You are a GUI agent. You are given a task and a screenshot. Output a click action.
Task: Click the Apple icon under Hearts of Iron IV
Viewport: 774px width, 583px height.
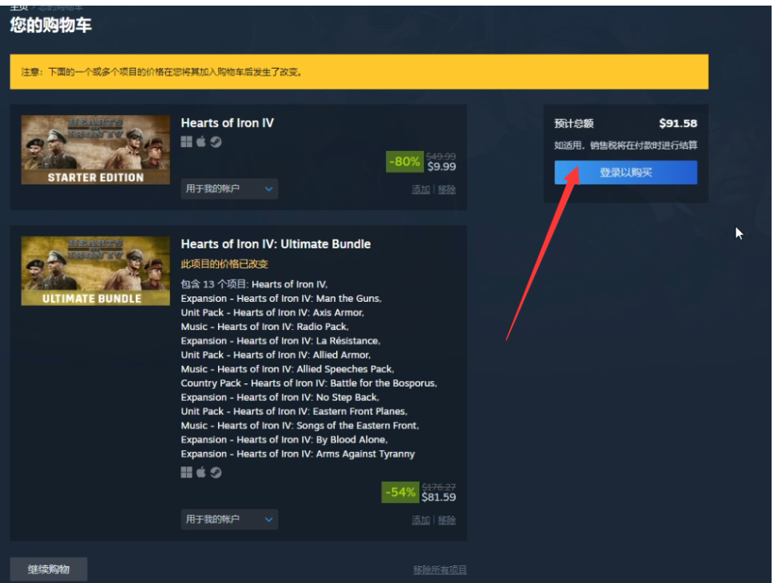[201, 142]
